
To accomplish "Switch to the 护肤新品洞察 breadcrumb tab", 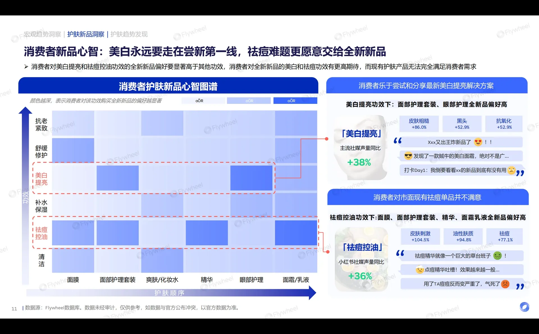I will coord(86,34).
